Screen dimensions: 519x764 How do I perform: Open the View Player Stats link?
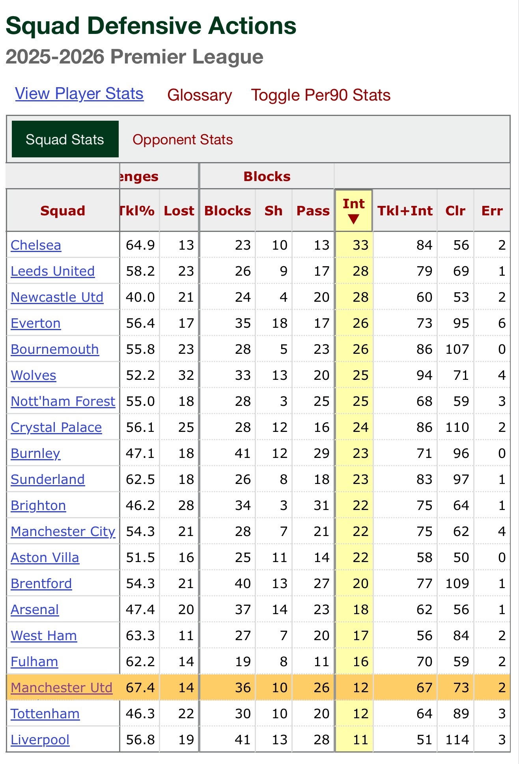pos(79,94)
